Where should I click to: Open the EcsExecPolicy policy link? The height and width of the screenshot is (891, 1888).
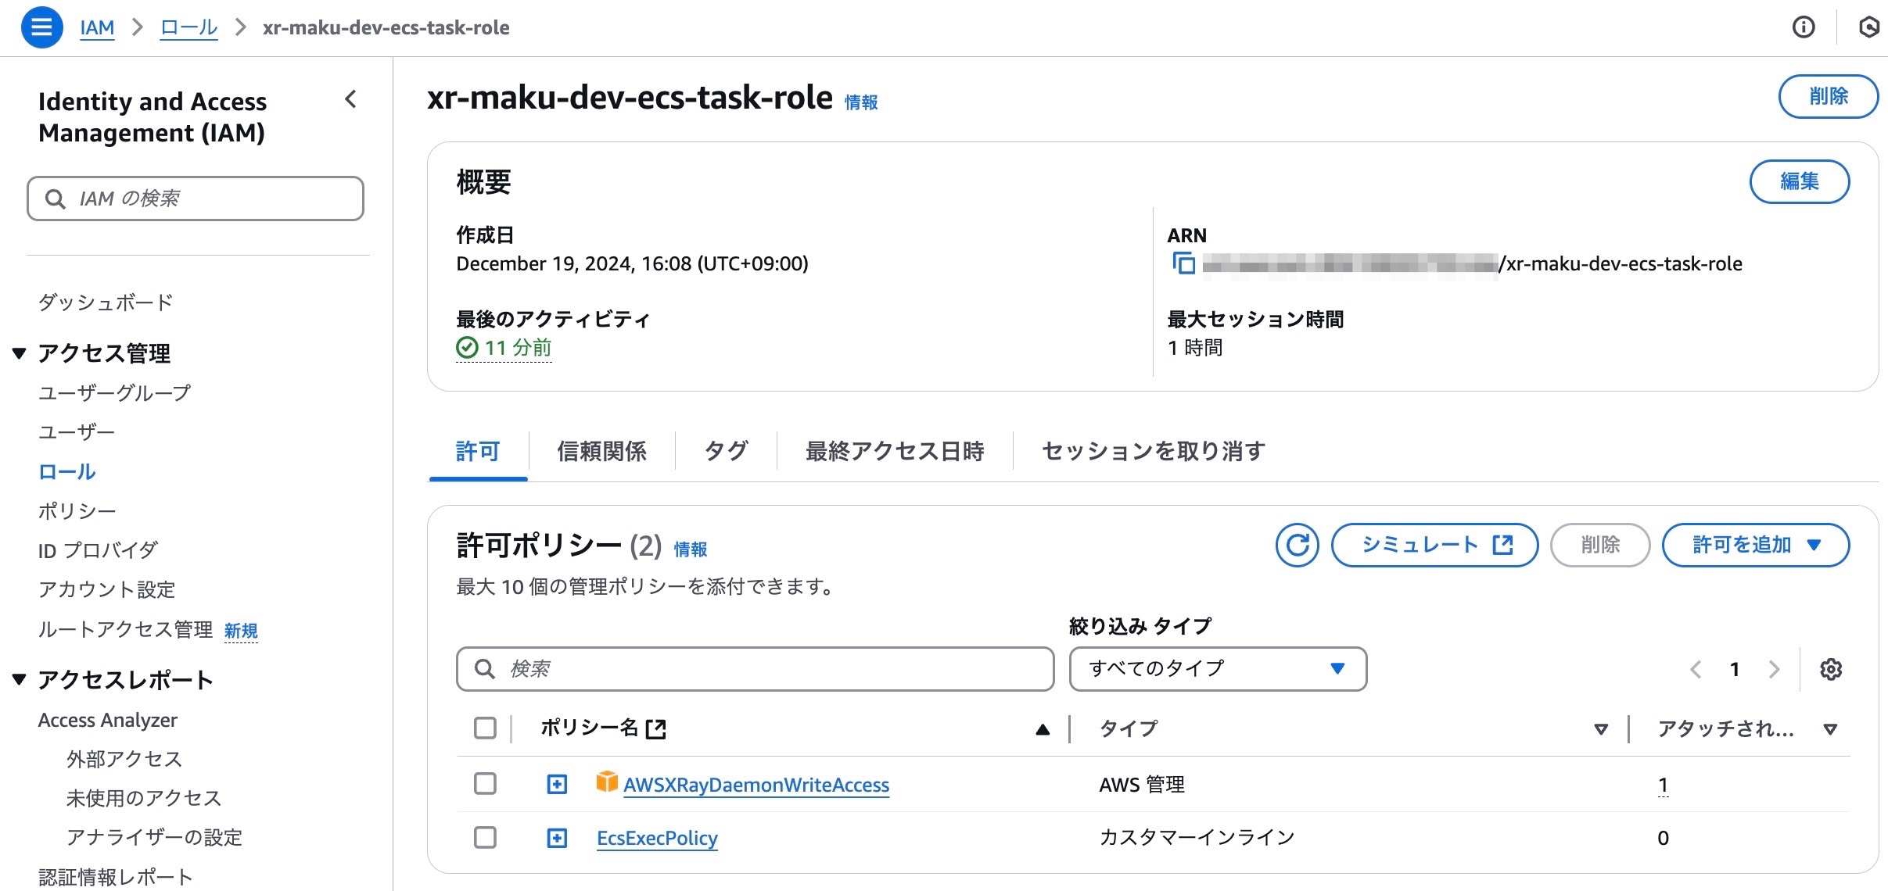coord(657,839)
